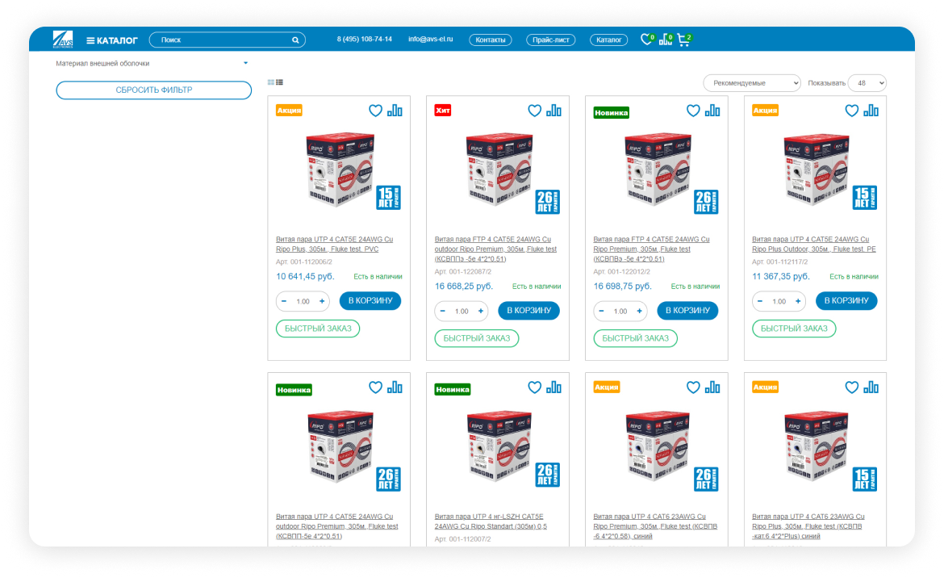
Task: Decrease quantity for the 11 367,35 руб. product
Action: 760,301
